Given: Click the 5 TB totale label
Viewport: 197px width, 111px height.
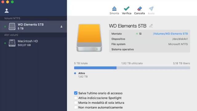Looking at the screenshot, I should click(x=81, y=63).
